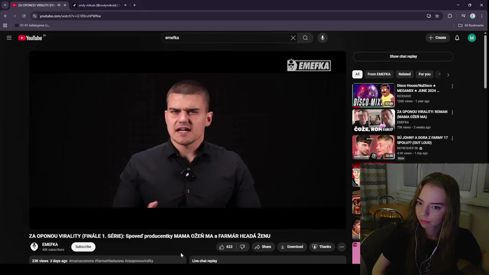Open more actions three-dot menu under video
Screen dimensions: 489x275
click(x=342, y=247)
